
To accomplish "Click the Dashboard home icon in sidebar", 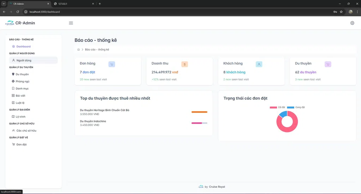I will (14, 46).
